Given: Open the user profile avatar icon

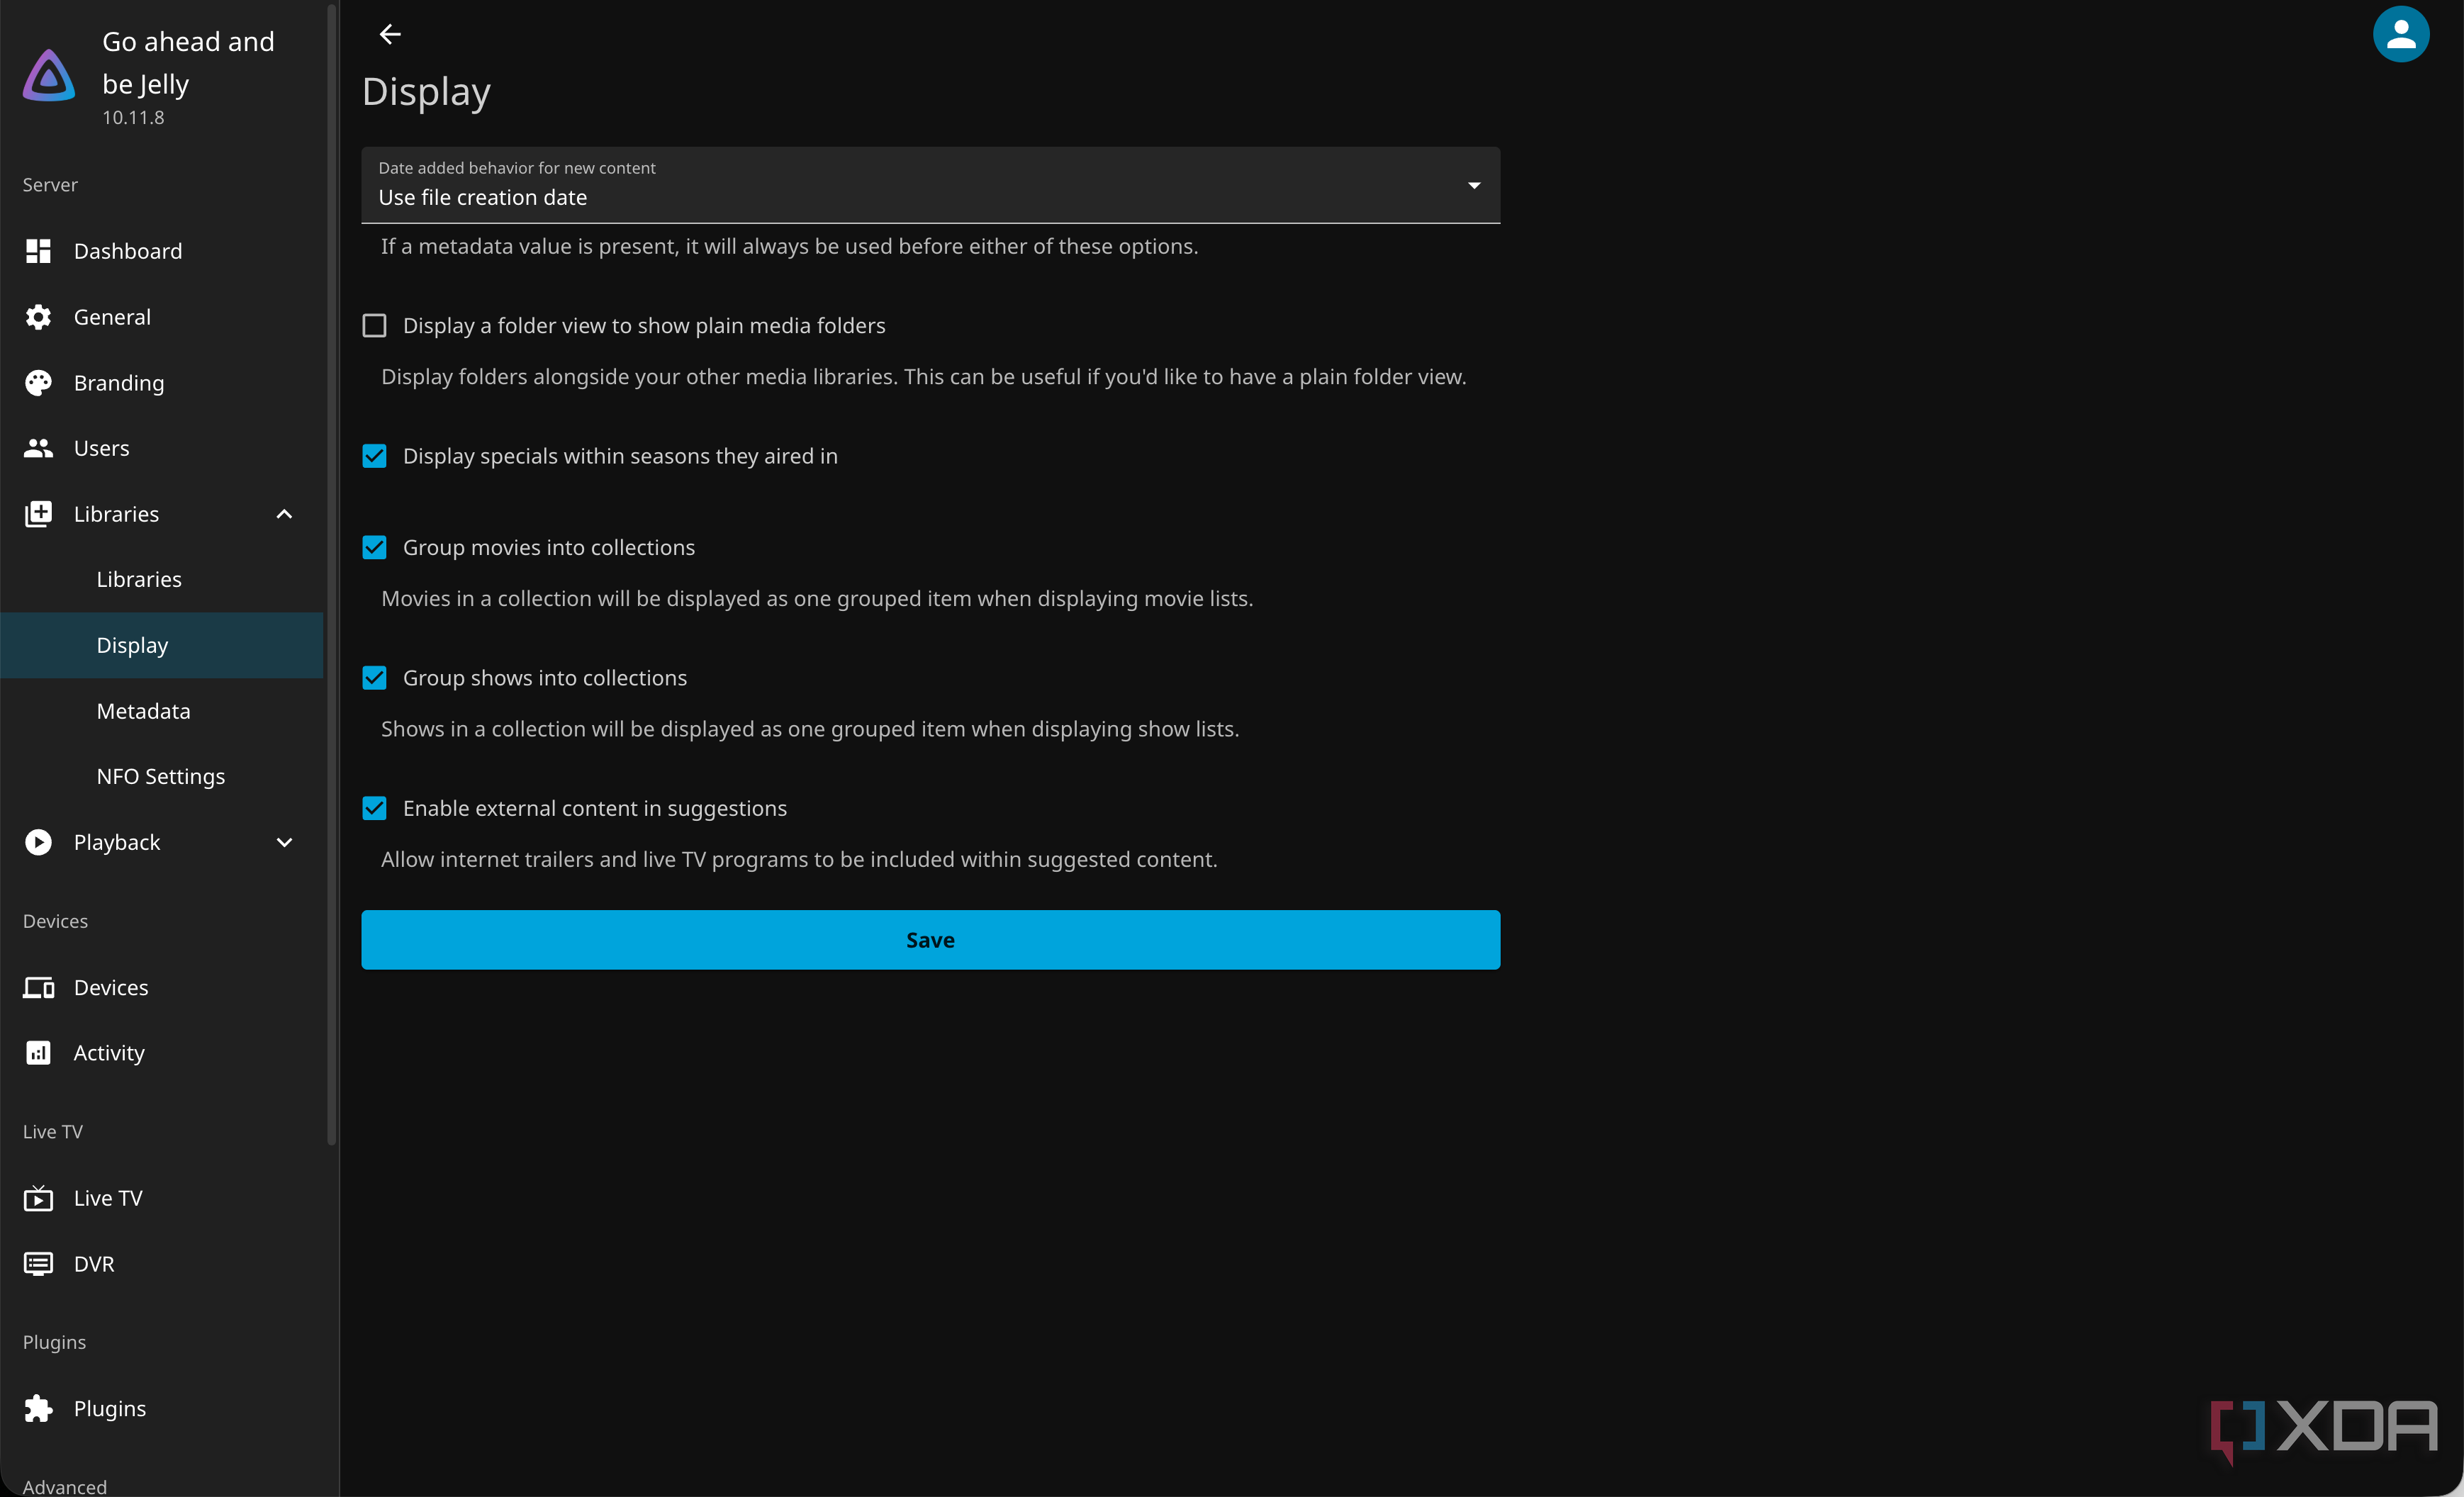Looking at the screenshot, I should tap(2400, 34).
